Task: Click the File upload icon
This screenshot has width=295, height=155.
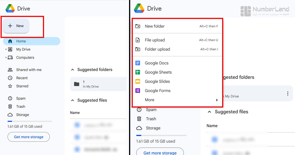Action: coord(138,40)
